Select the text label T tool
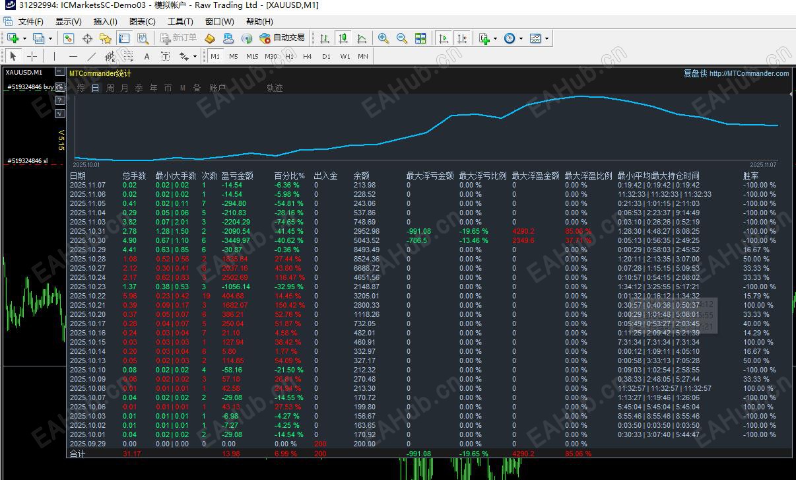The width and height of the screenshot is (796, 480). coord(165,56)
